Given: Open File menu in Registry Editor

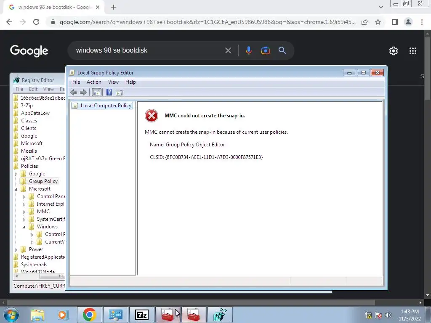Looking at the screenshot, I should coord(19,89).
